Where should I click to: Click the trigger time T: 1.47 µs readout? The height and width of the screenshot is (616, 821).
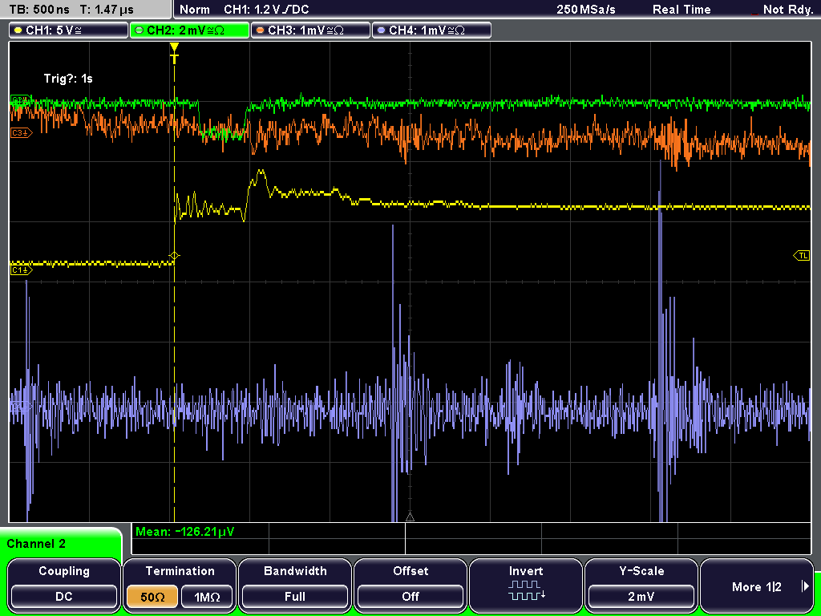pos(107,10)
